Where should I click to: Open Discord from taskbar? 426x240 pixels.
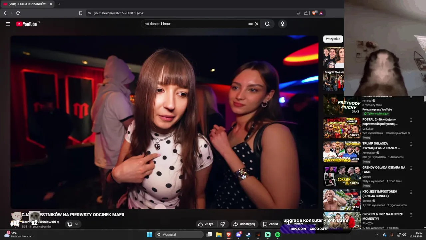coord(238,235)
